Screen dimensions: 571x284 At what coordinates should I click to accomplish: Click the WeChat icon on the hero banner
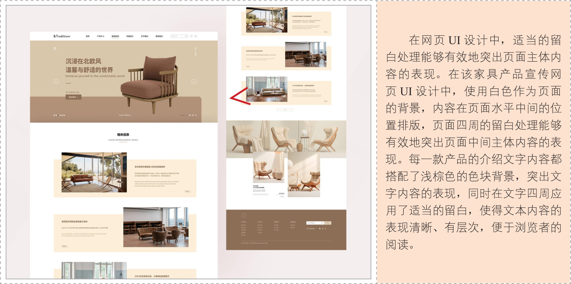tap(190, 115)
